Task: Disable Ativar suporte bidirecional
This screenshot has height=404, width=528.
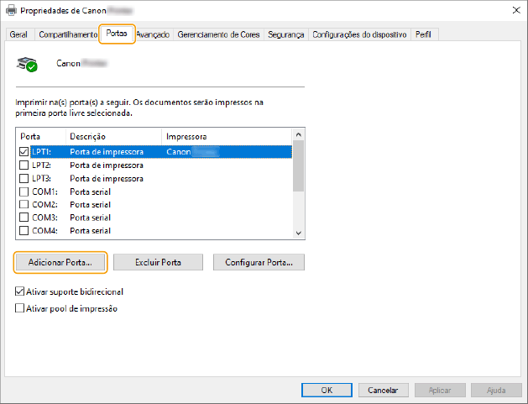Action: coord(20,291)
